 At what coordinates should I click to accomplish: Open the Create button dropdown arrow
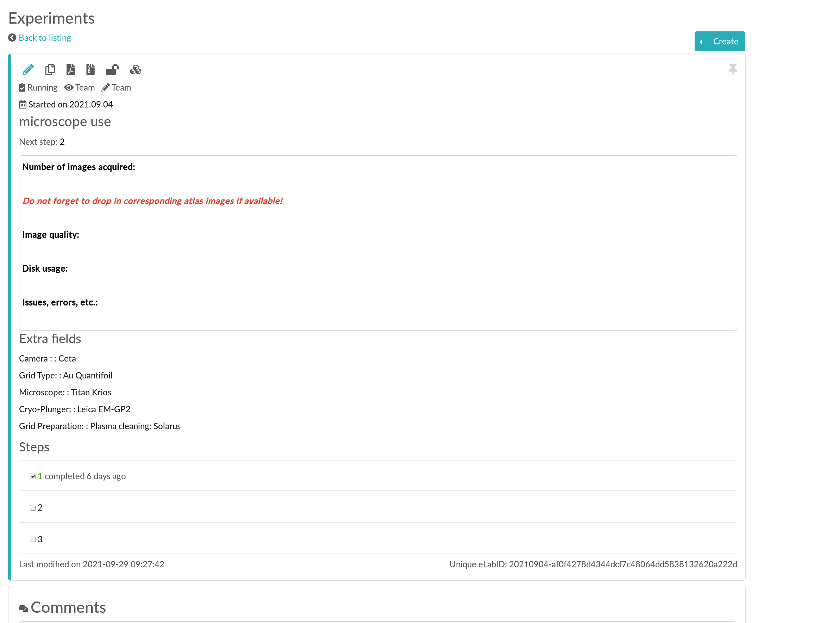(701, 42)
